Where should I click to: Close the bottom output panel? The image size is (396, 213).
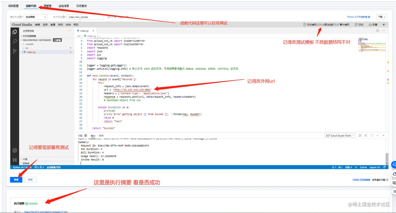(383, 135)
